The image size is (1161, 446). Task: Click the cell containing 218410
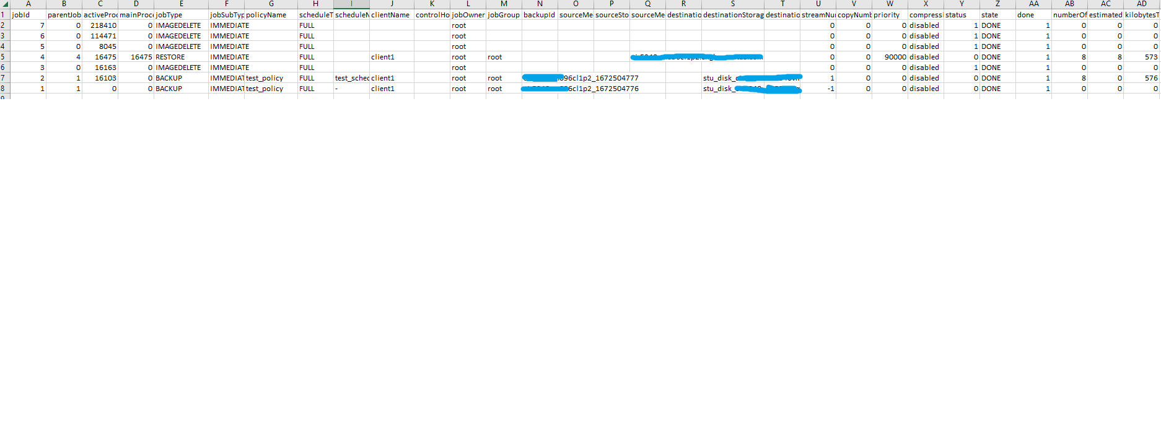click(x=100, y=25)
